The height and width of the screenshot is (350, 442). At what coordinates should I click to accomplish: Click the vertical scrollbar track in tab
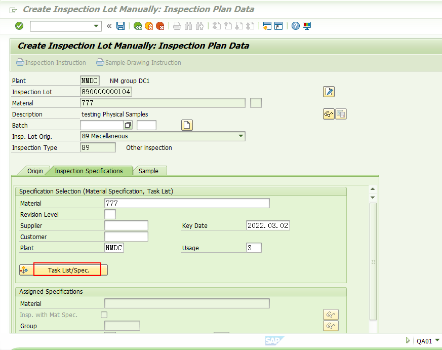coord(373,261)
